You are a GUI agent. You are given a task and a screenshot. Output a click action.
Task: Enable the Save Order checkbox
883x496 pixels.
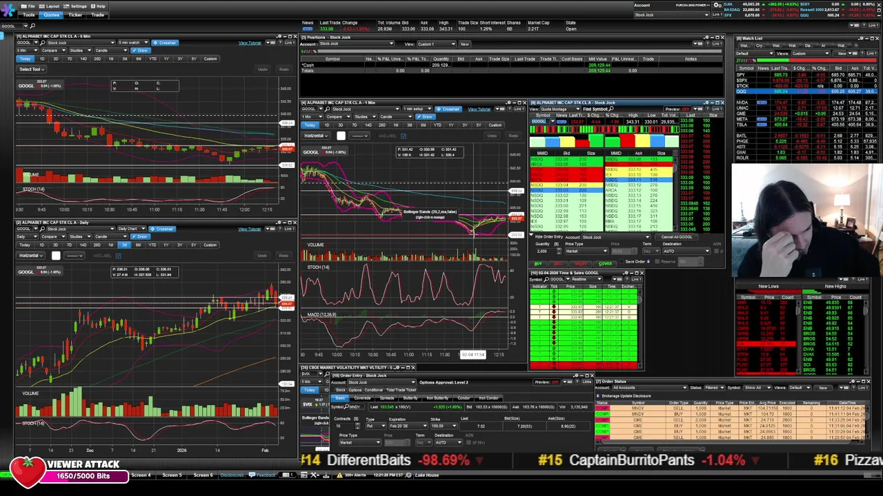[622, 262]
